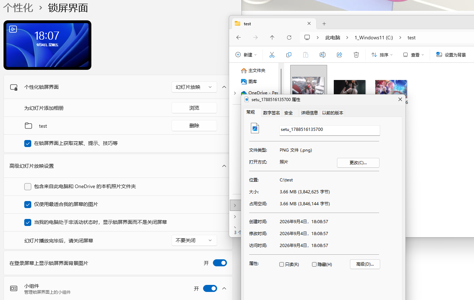Click the Rename icon in Explorer toolbar
The image size is (474, 300).
(323, 55)
